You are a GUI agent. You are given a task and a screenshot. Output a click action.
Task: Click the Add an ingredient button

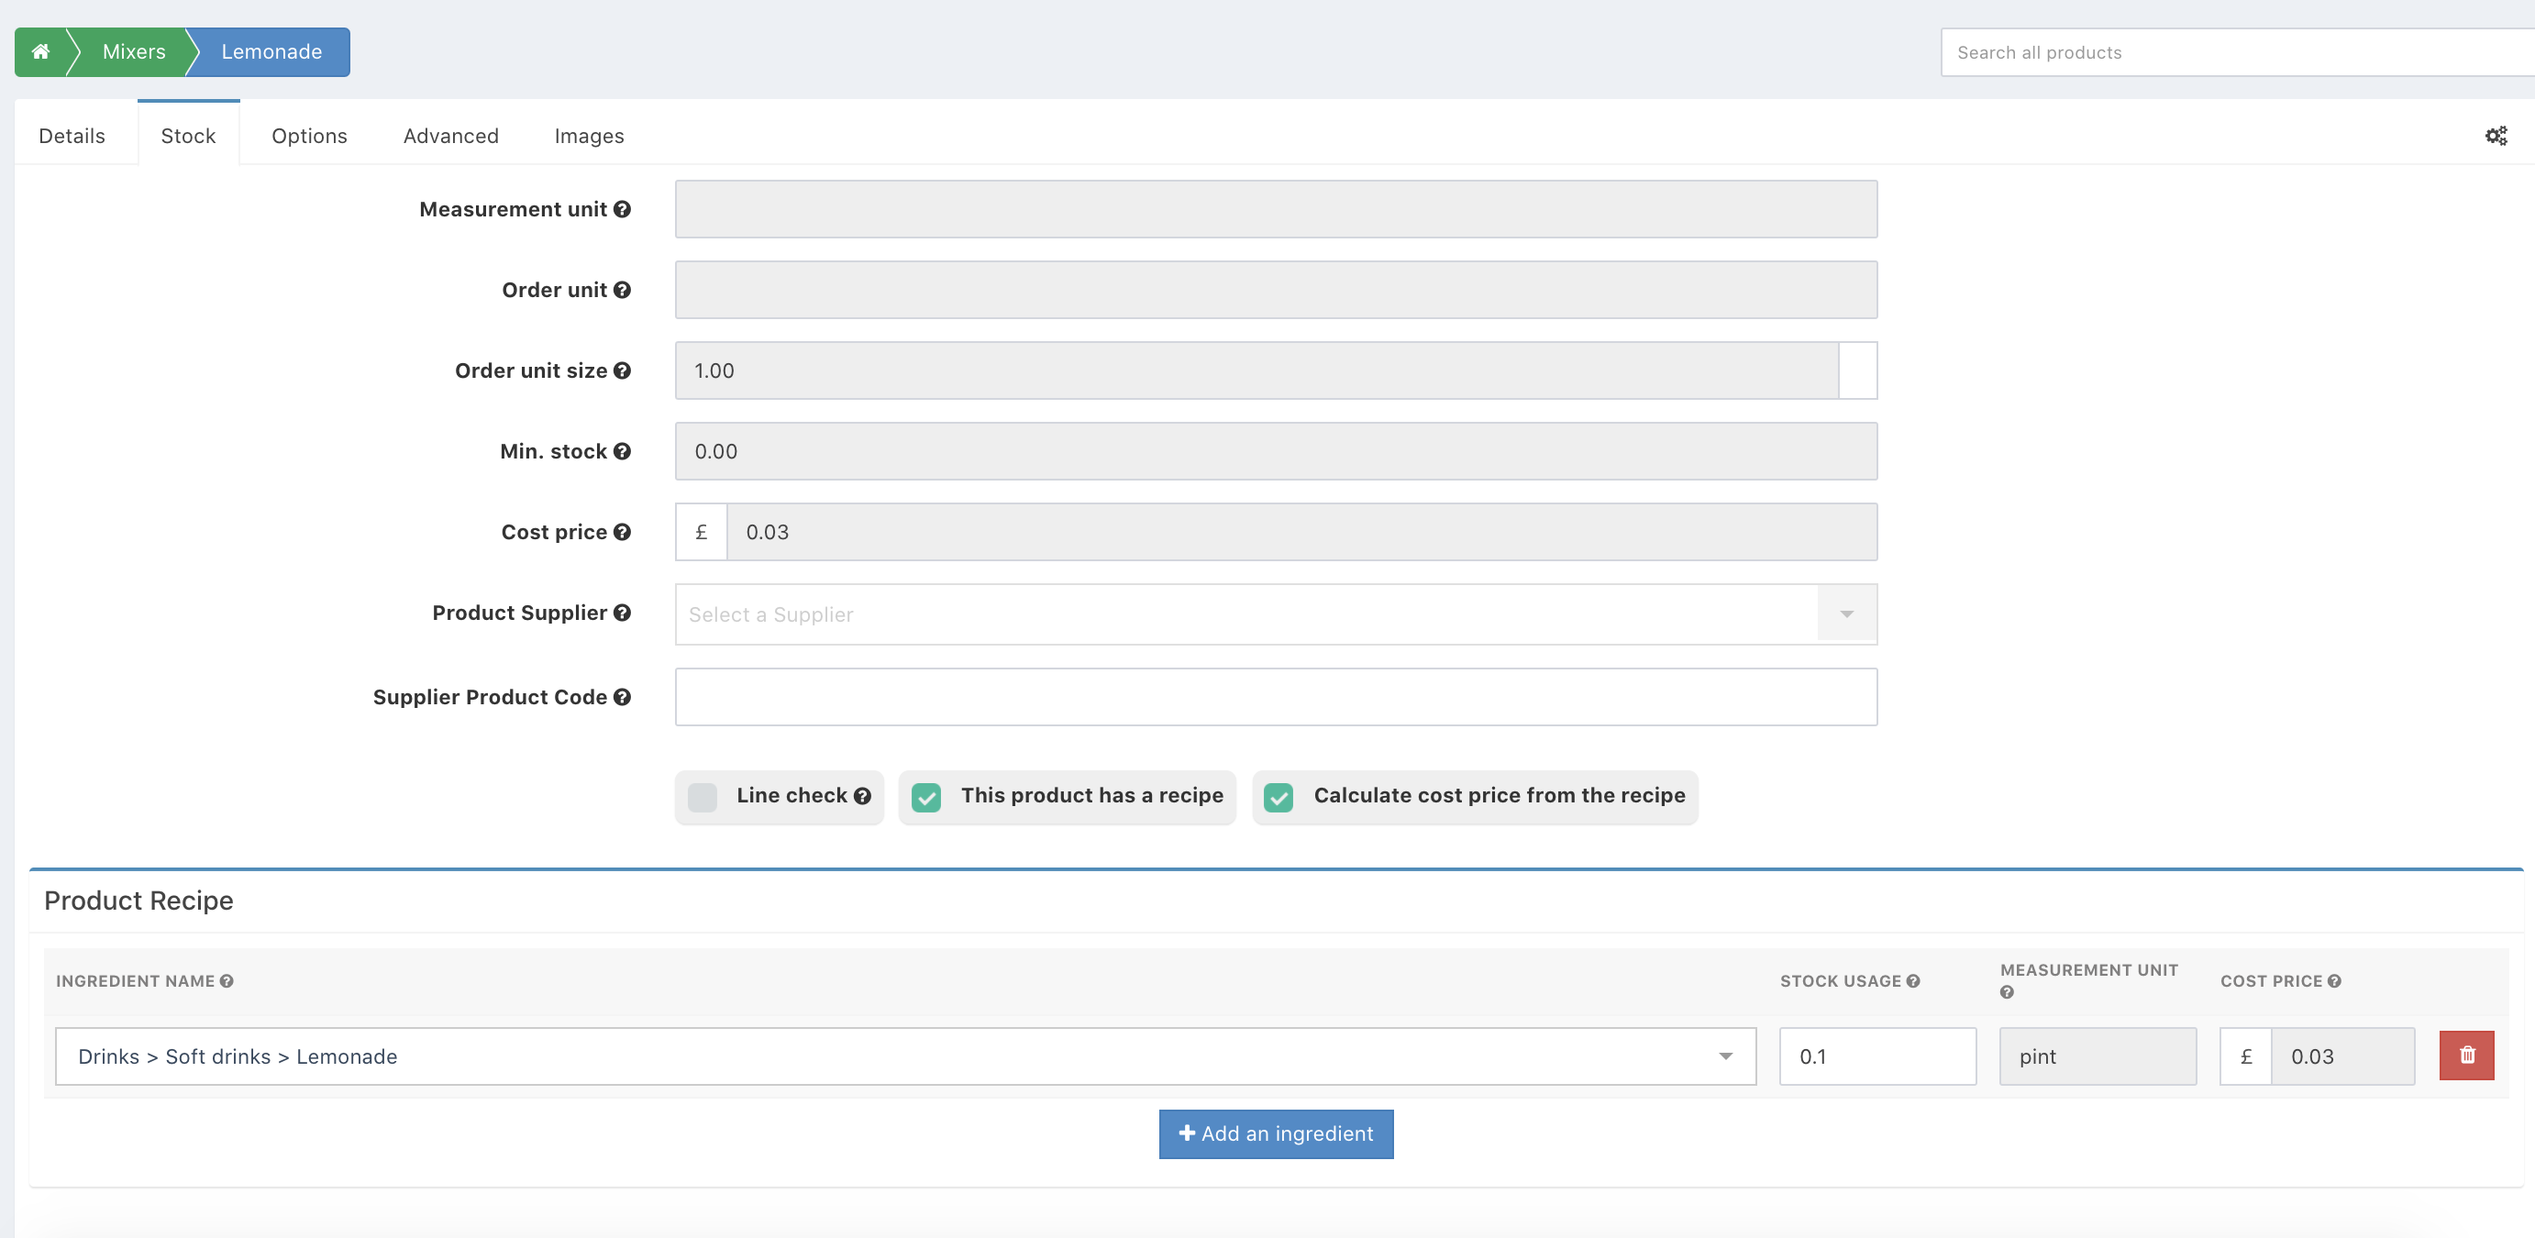tap(1276, 1133)
